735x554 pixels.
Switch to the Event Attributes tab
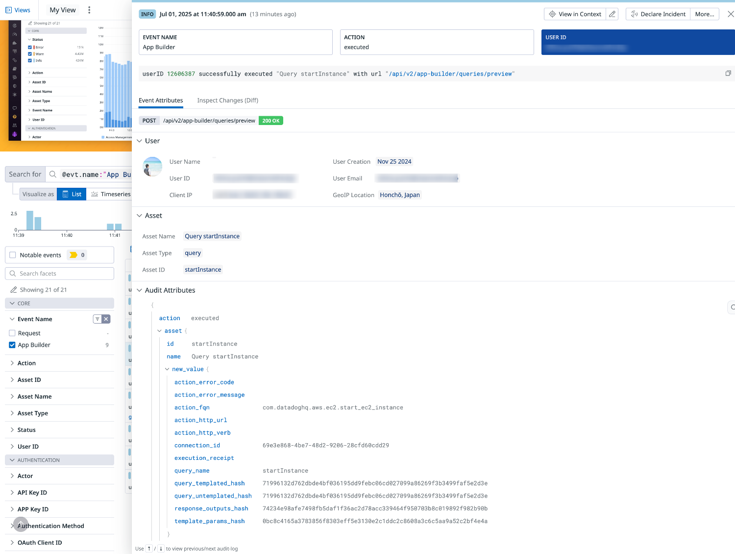tap(161, 101)
